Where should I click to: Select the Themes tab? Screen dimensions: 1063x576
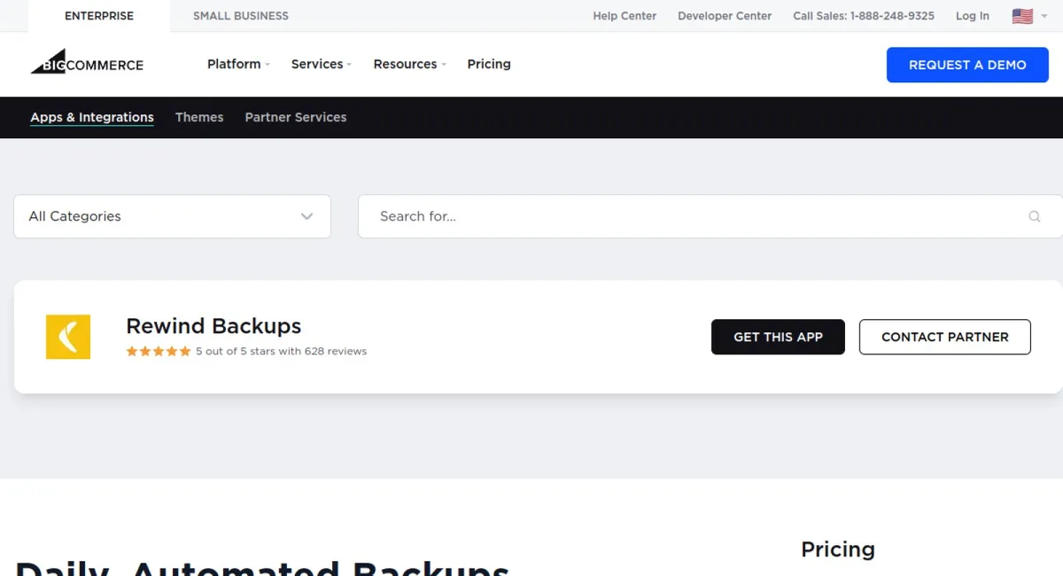point(199,117)
